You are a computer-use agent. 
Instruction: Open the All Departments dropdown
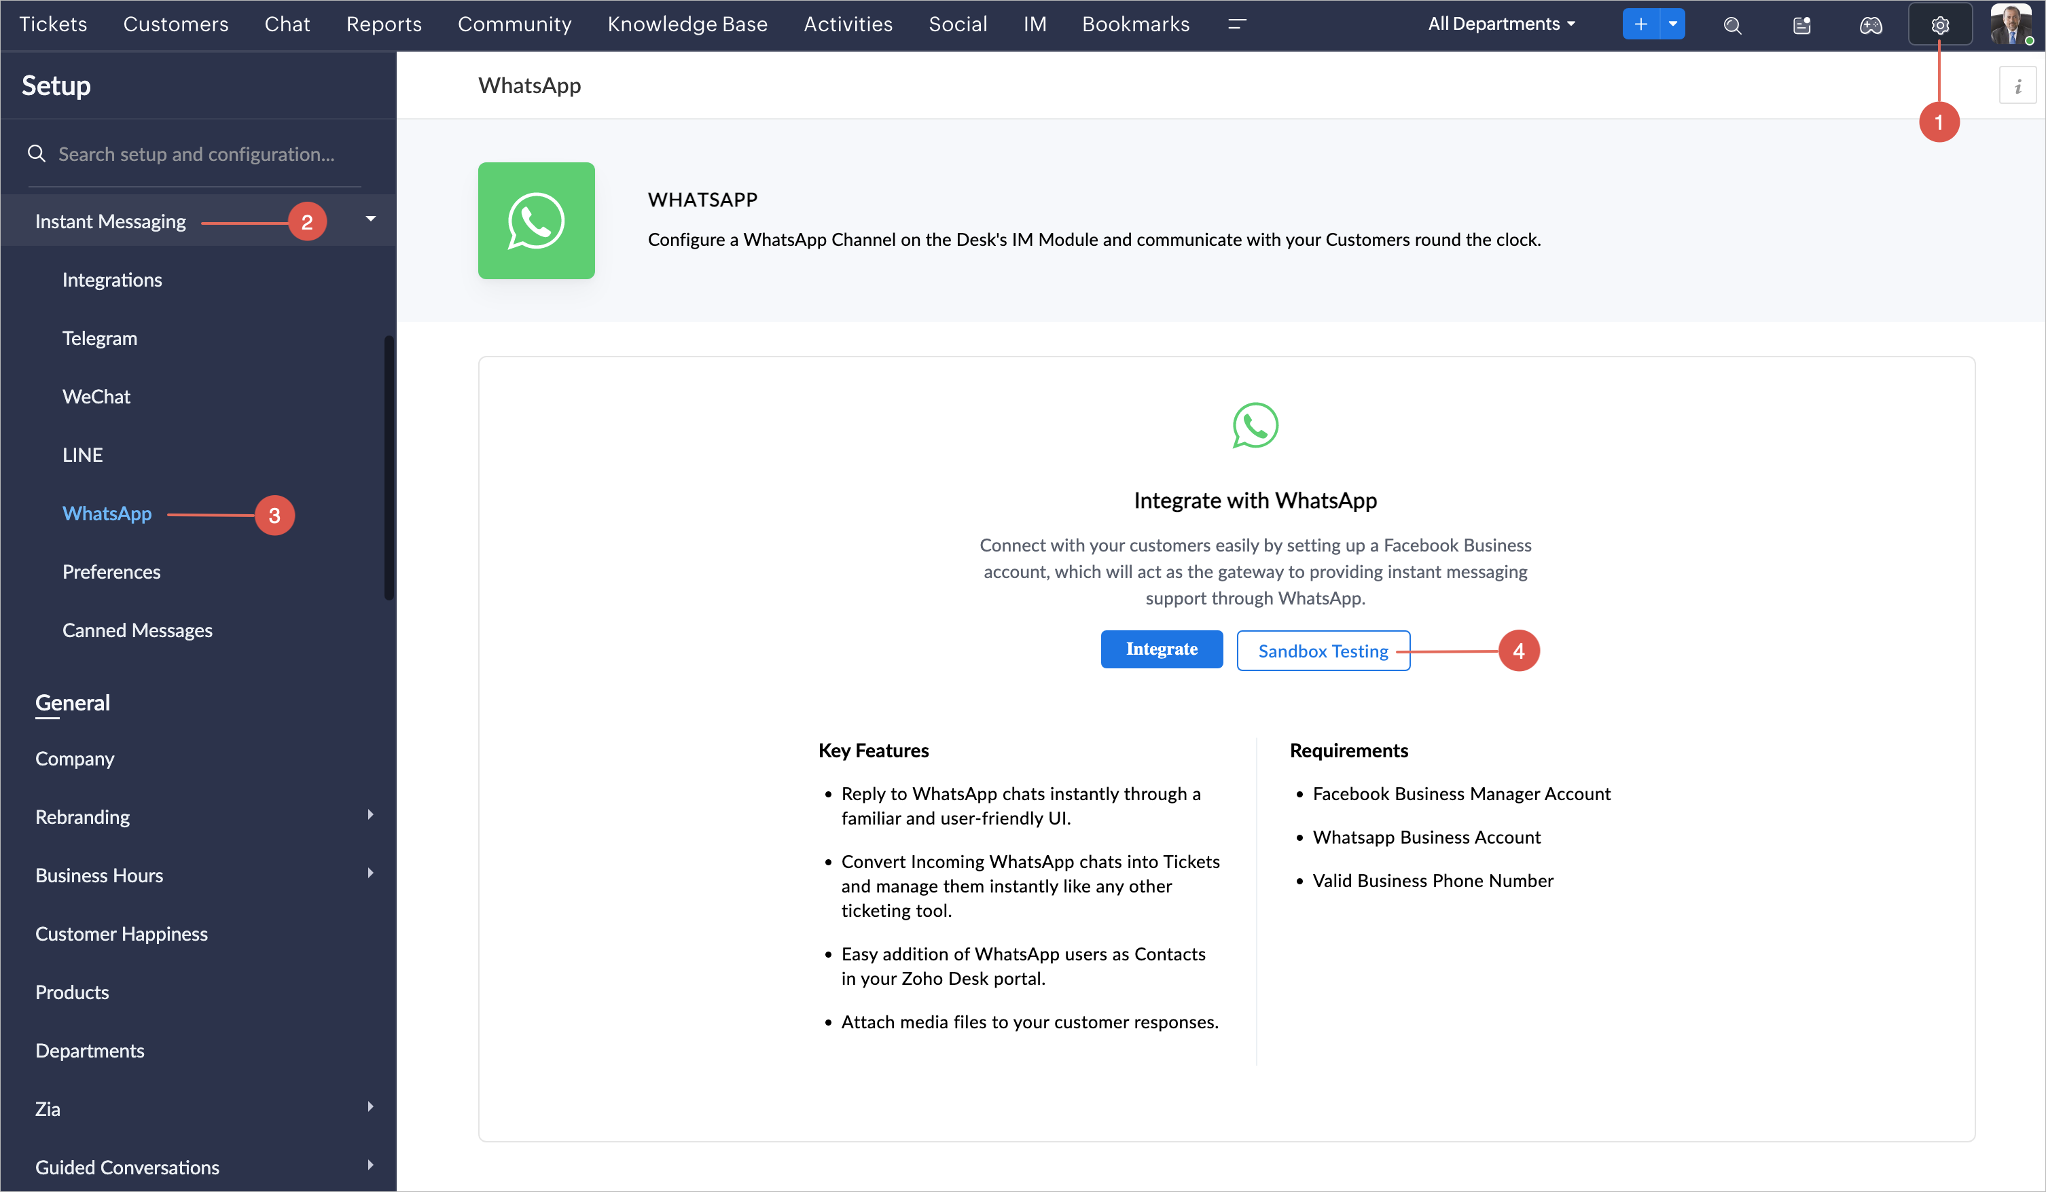(x=1501, y=24)
